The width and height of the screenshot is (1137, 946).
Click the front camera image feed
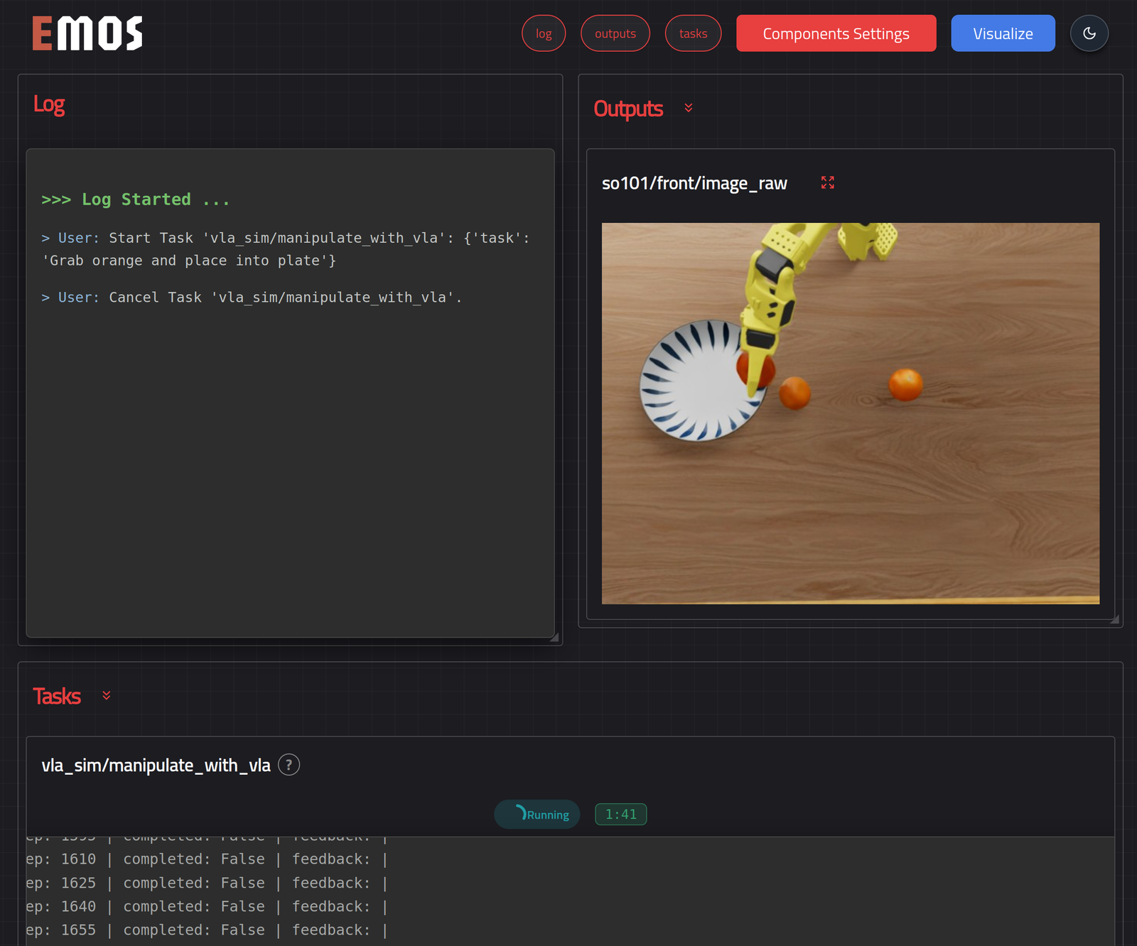pos(851,413)
